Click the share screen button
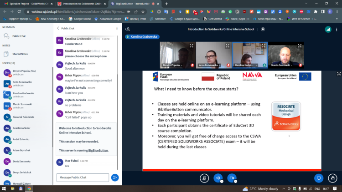 319,178
